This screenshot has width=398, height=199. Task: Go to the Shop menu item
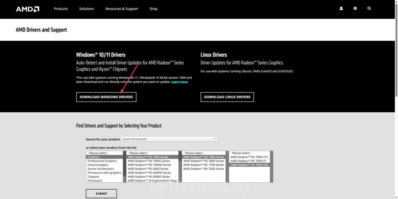tap(154, 9)
